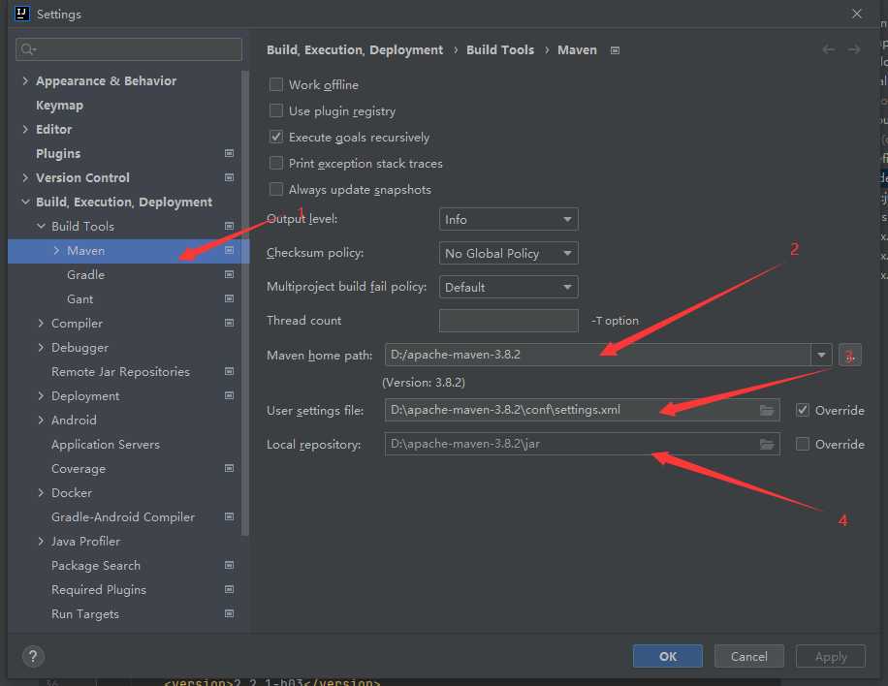Enable Work offline checkbox
Image resolution: width=888 pixels, height=686 pixels.
coord(275,85)
